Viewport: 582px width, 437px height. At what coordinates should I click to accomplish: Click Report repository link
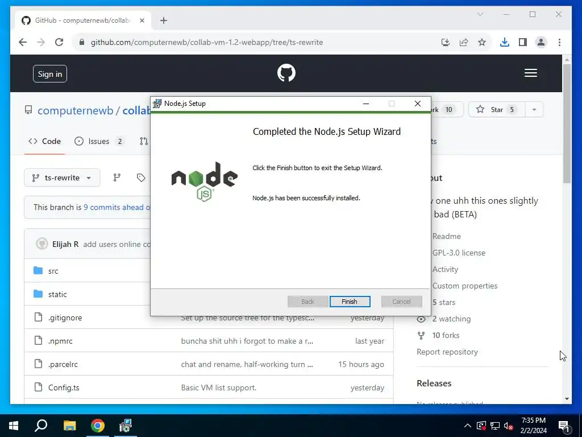(447, 352)
